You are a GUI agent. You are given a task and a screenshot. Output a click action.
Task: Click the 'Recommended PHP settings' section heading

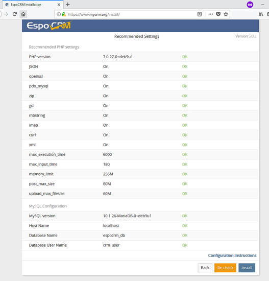(54, 47)
